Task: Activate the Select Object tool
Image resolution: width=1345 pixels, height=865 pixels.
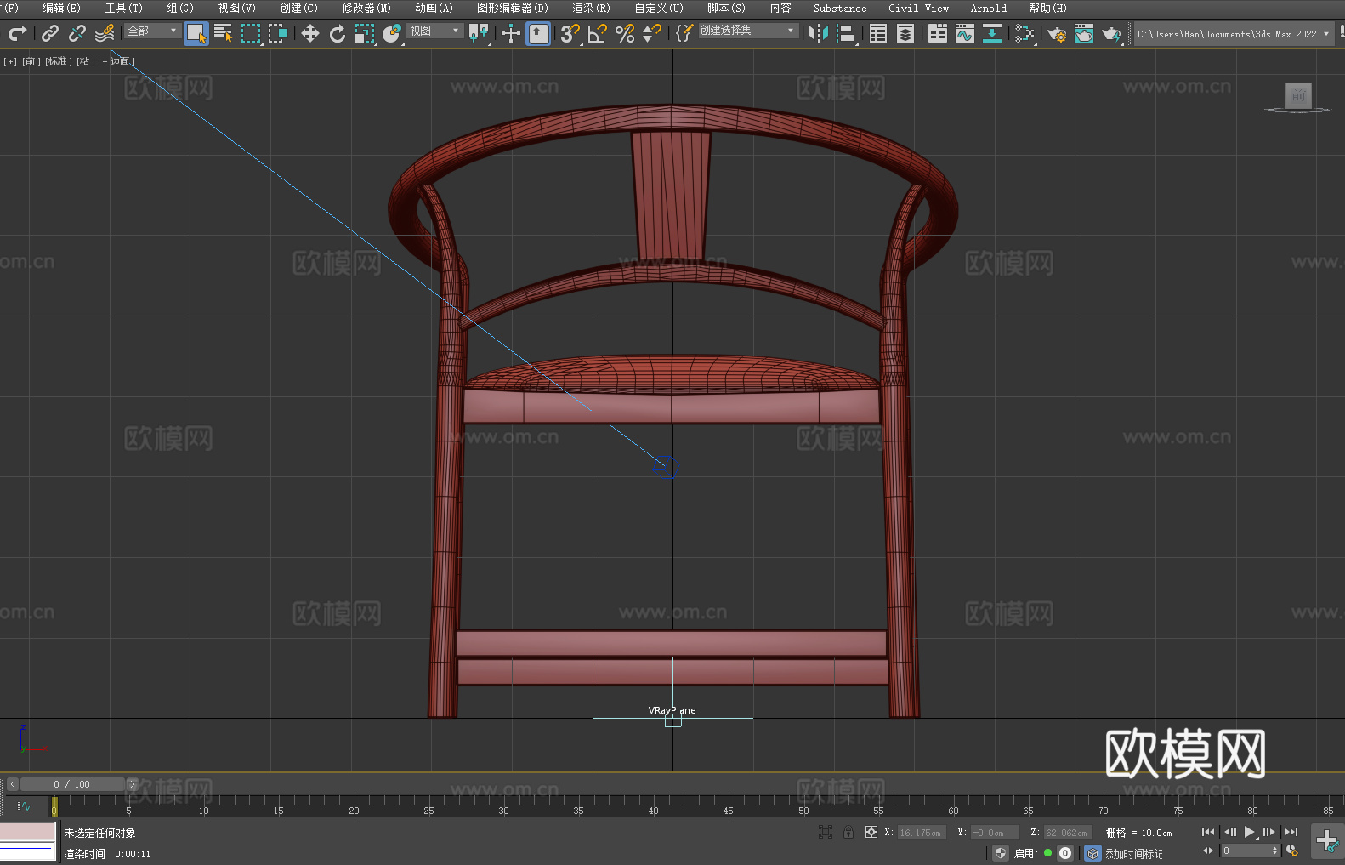Action: coord(196,34)
